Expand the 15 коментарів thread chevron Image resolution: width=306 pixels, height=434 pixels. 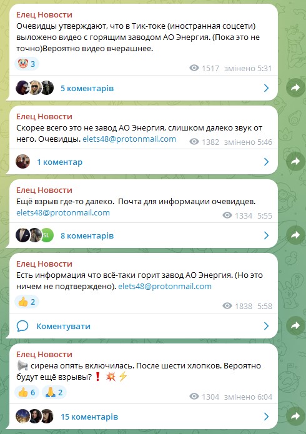pyautogui.click(x=266, y=417)
